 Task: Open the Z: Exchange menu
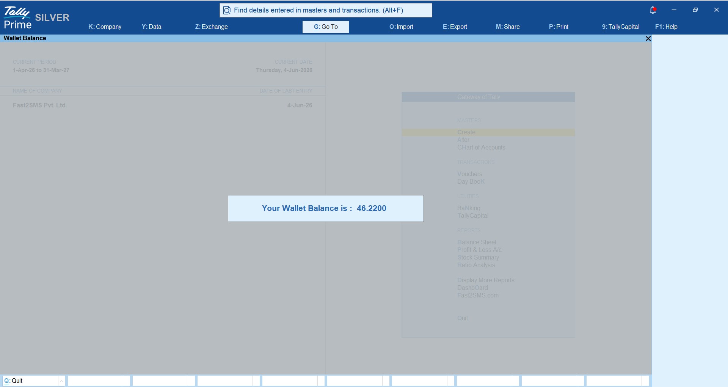pyautogui.click(x=212, y=27)
